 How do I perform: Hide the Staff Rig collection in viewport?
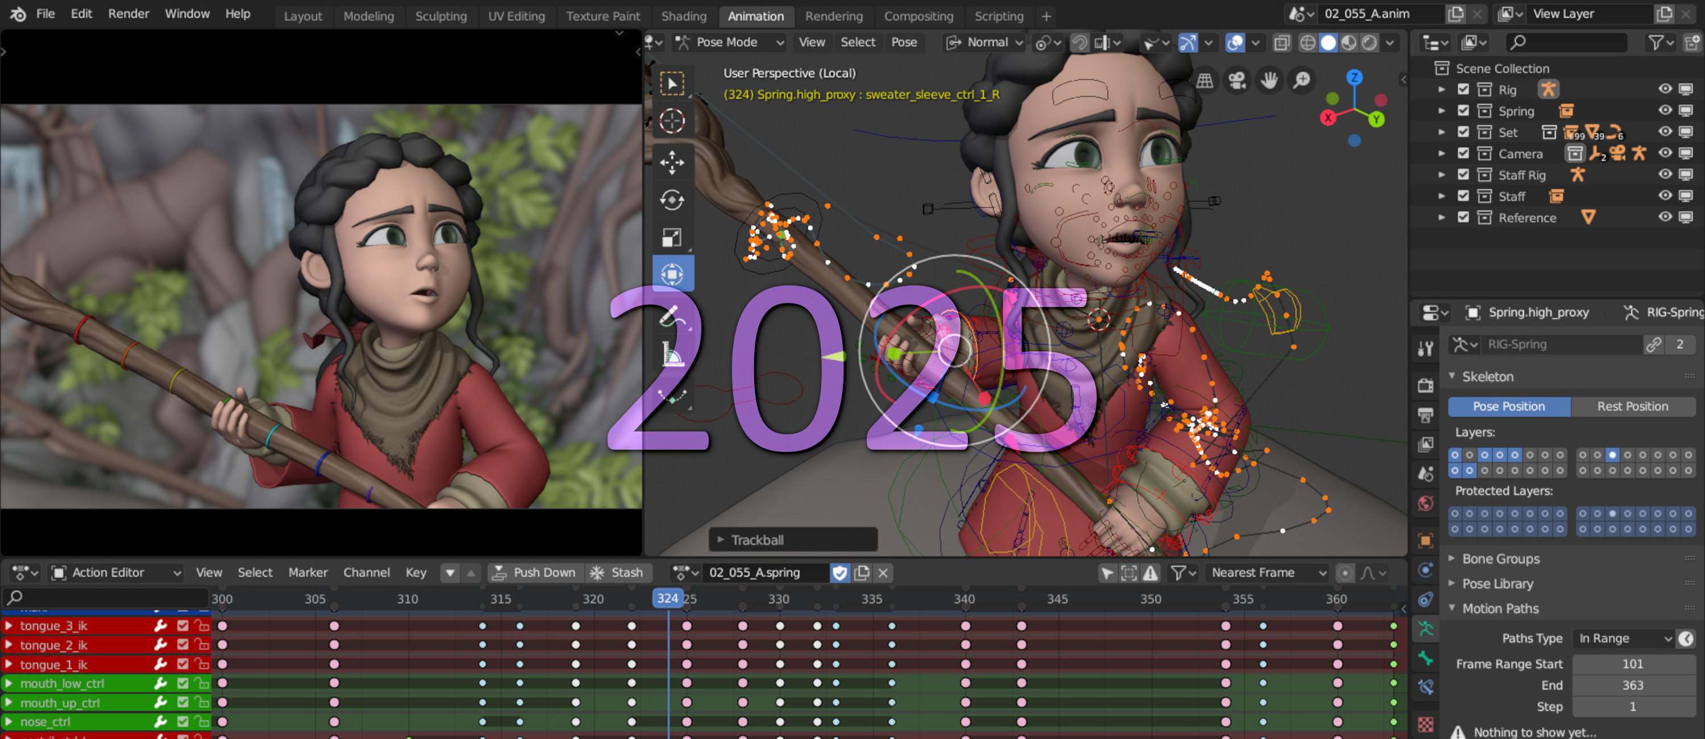point(1665,174)
